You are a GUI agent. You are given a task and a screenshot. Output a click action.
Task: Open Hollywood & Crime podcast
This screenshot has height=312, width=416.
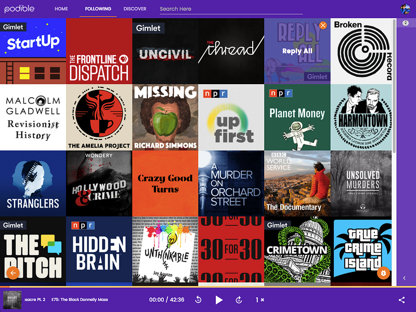(99, 184)
